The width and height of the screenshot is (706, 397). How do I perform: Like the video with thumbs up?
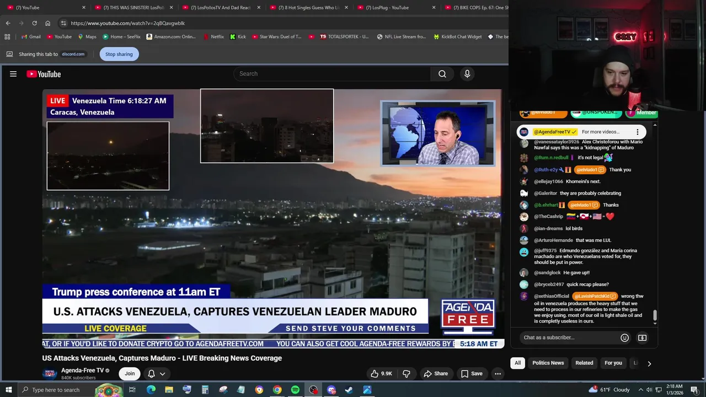click(381, 373)
